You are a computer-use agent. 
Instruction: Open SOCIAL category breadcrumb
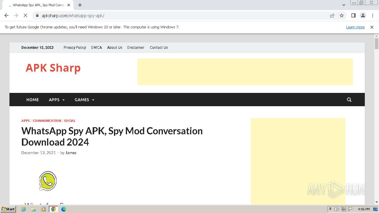point(70,121)
